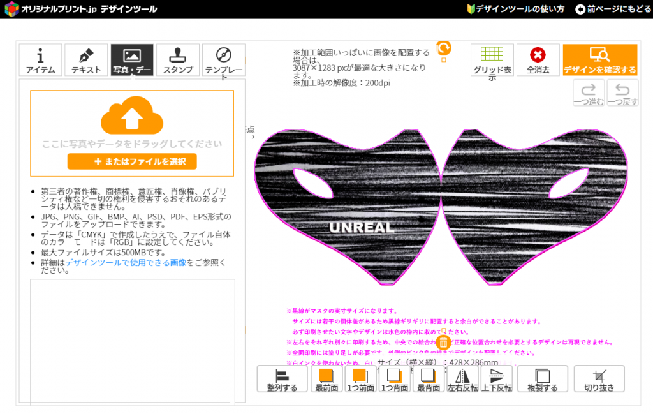Click デザインを確認する confirm design button
The width and height of the screenshot is (653, 414).
599,60
